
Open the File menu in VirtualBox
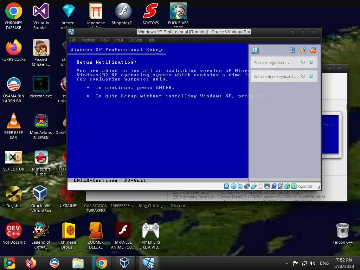pos(73,40)
